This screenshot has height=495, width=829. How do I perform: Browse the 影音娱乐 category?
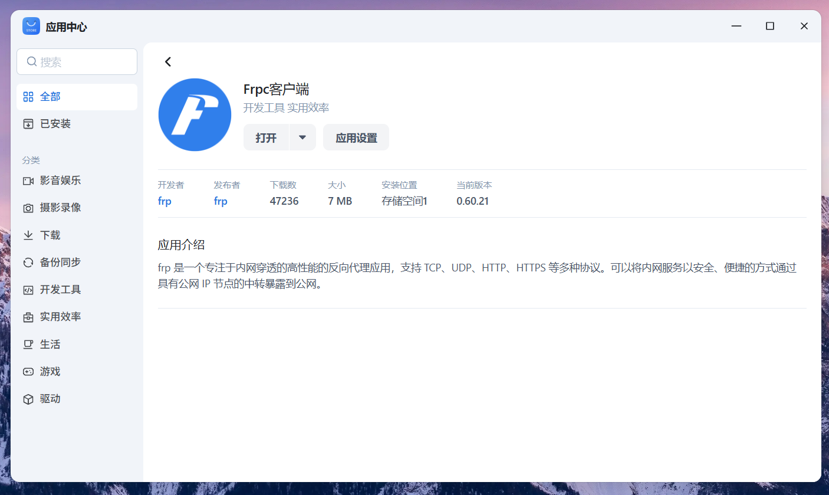pyautogui.click(x=77, y=181)
